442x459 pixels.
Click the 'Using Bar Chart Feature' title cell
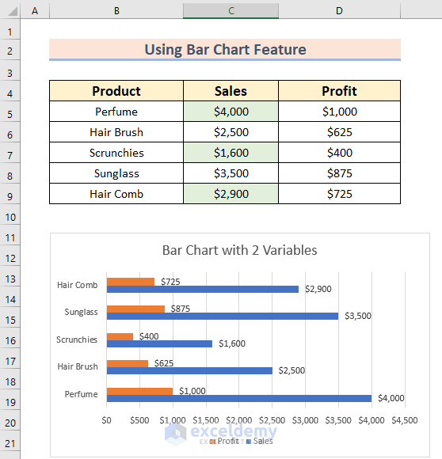point(225,50)
